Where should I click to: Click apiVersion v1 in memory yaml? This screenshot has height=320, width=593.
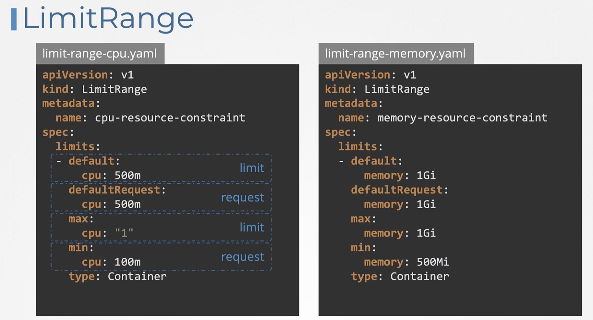[x=370, y=75]
